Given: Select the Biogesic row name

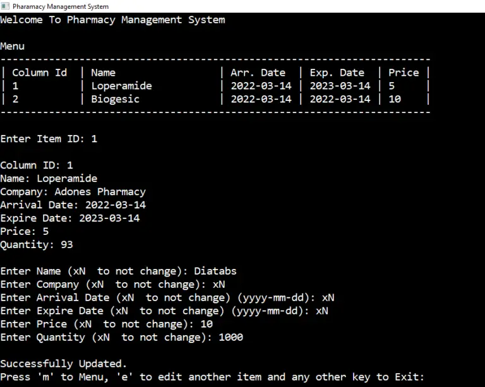Looking at the screenshot, I should click(x=116, y=99).
